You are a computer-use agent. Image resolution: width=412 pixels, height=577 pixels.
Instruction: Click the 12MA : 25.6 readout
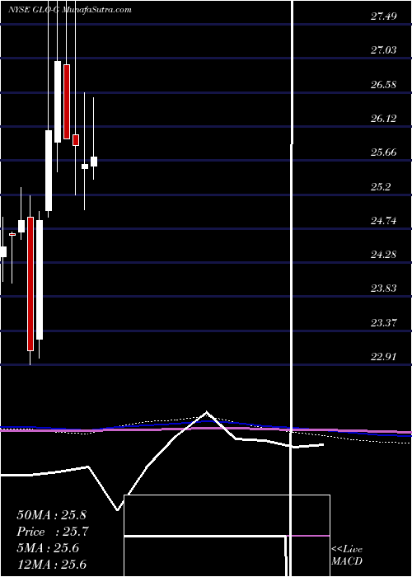(51, 564)
